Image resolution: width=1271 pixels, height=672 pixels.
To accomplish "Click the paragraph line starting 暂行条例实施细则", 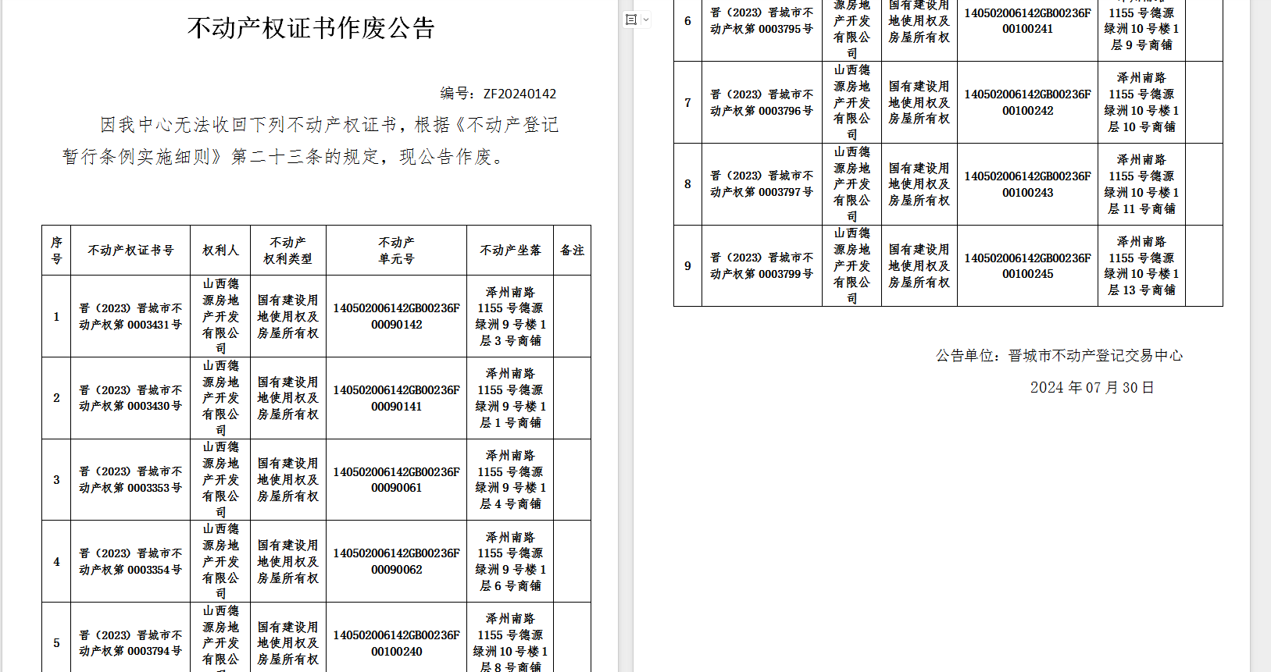I will tap(284, 157).
